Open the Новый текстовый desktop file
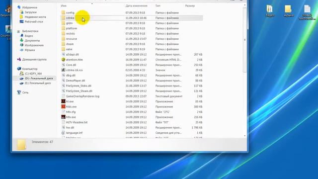Viewport: 318px width, 179px height. 307,9
